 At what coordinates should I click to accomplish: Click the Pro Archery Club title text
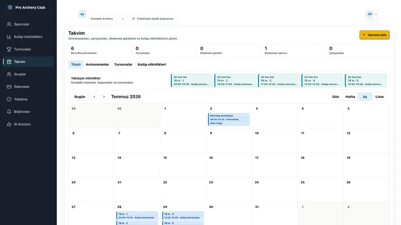point(30,7)
